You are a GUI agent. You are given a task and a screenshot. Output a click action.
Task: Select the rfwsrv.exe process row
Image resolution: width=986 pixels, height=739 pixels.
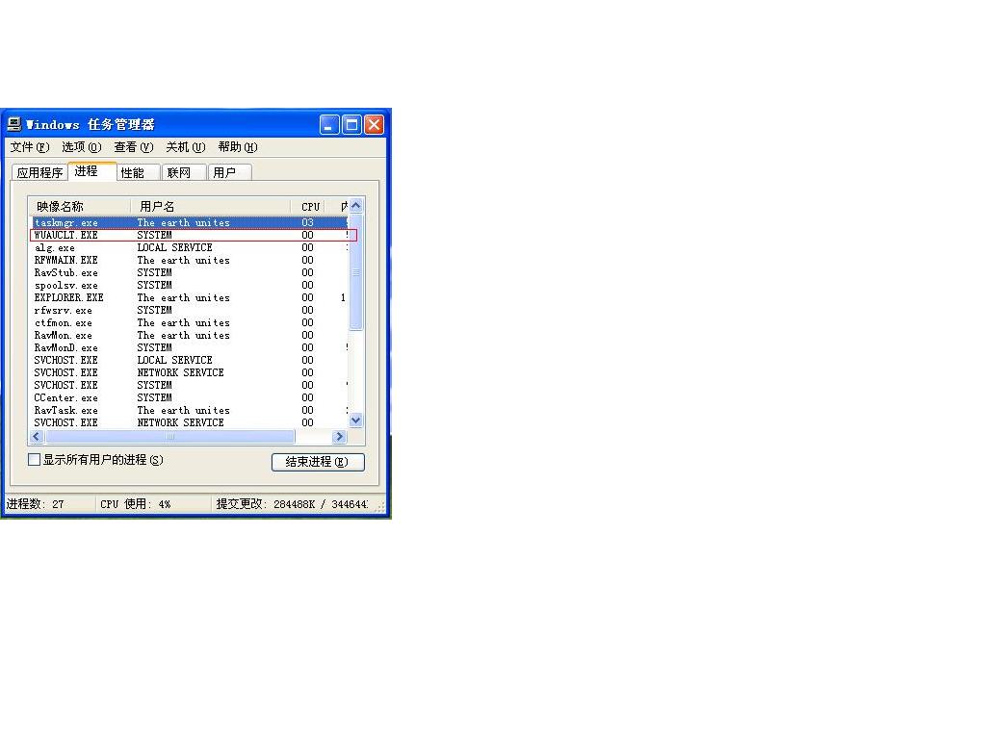189,311
